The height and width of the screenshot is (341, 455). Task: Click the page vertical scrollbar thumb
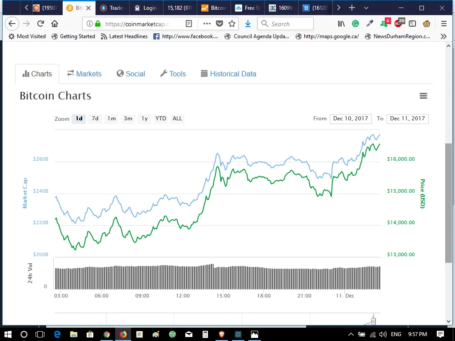(x=448, y=203)
